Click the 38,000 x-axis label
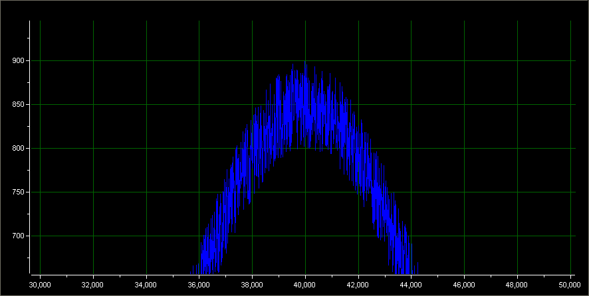Screen dimensions: 589x296 (252, 285)
